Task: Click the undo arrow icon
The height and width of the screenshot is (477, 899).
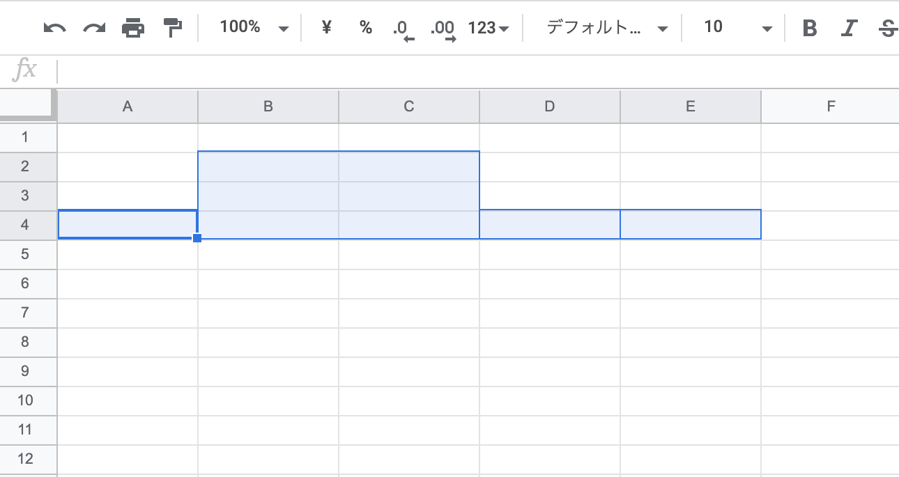Action: [54, 28]
